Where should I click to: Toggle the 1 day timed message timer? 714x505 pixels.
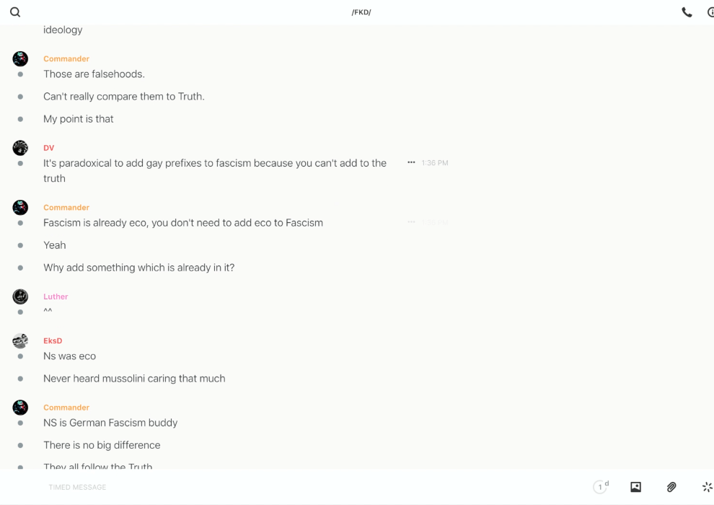point(601,487)
